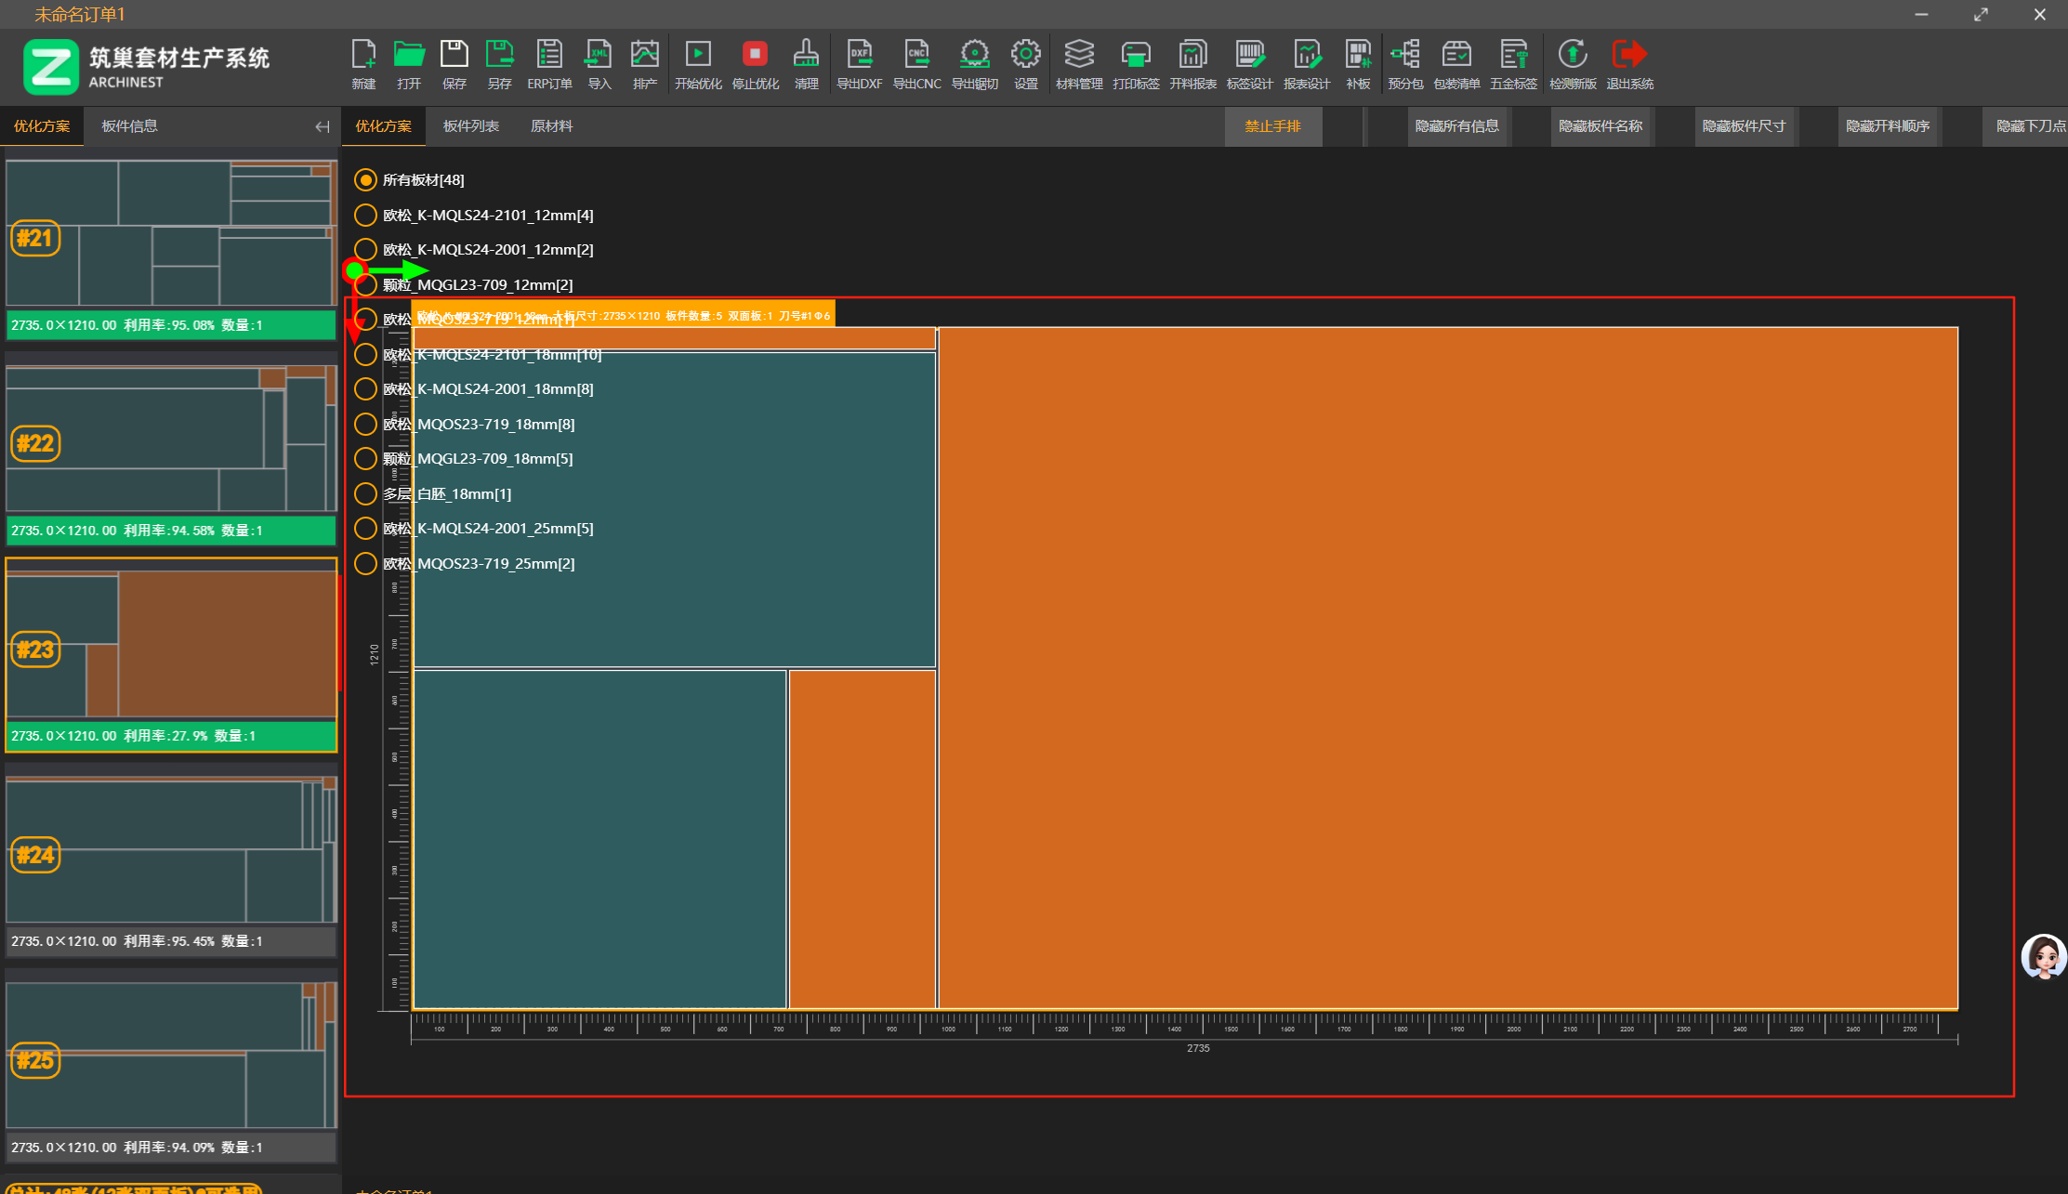Image resolution: width=2068 pixels, height=1194 pixels.
Task: Toggle 隐藏板件名称 button
Action: pyautogui.click(x=1600, y=126)
